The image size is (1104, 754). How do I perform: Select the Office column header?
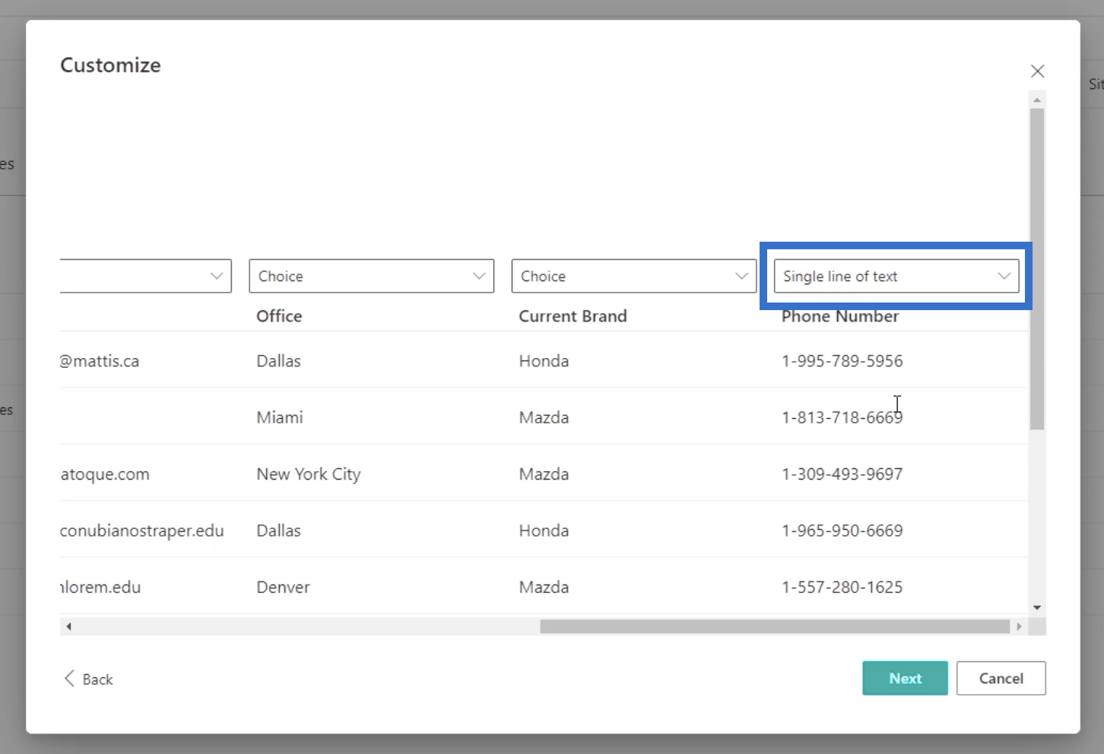[x=279, y=316]
